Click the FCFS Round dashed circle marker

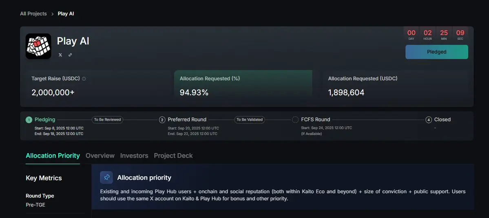pyautogui.click(x=295, y=119)
